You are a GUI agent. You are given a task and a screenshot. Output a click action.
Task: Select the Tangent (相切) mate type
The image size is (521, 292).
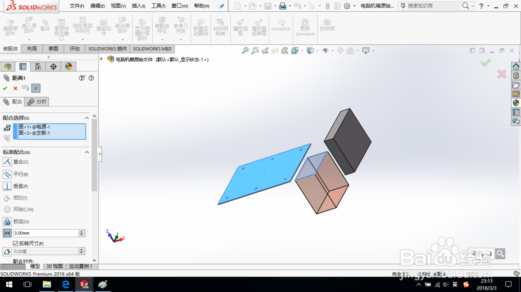[15, 198]
